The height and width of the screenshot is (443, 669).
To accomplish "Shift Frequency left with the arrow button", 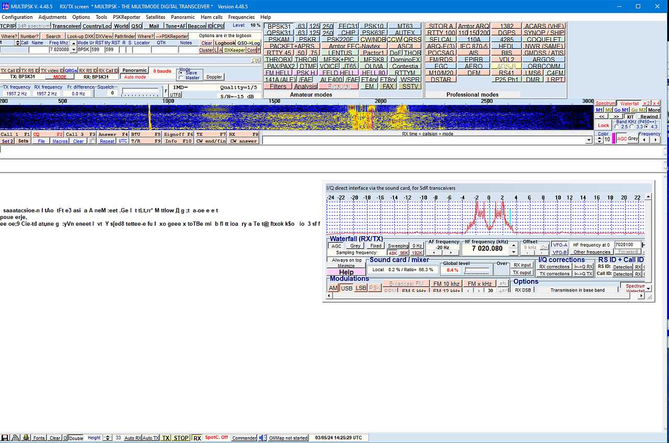I will 644,141.
